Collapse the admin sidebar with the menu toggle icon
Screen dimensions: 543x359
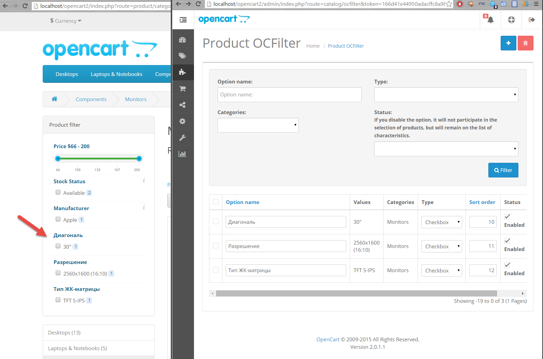pyautogui.click(x=183, y=20)
